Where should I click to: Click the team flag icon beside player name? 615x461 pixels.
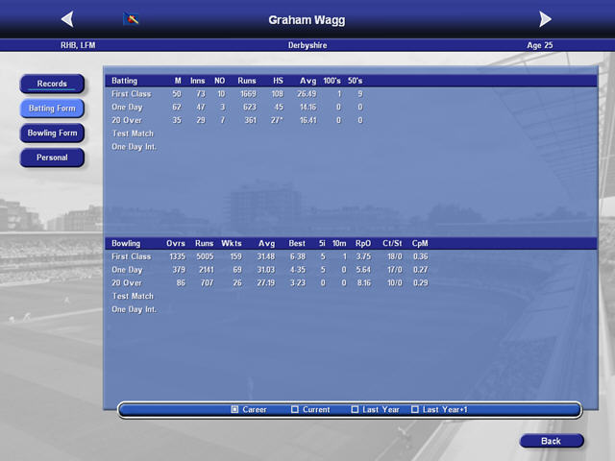point(131,19)
